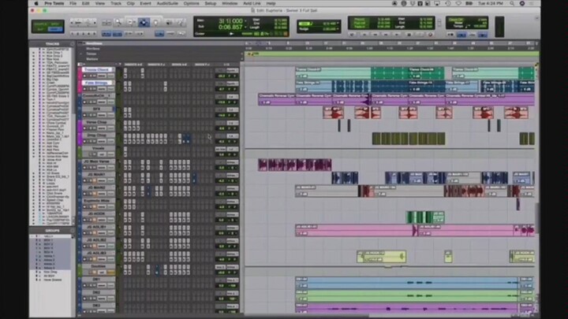Open the Tracks list popup menu
The image size is (568, 319).
click(x=72, y=44)
